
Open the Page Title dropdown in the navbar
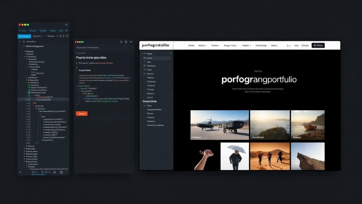click(232, 45)
